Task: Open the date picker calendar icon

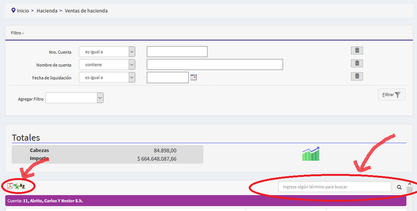Action: click(193, 77)
